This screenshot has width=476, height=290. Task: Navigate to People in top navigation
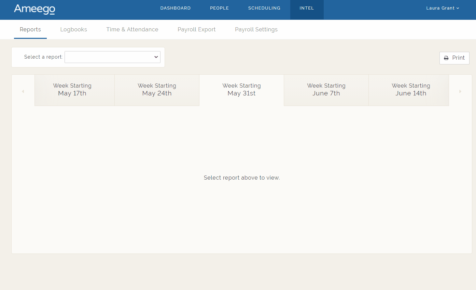(x=219, y=8)
